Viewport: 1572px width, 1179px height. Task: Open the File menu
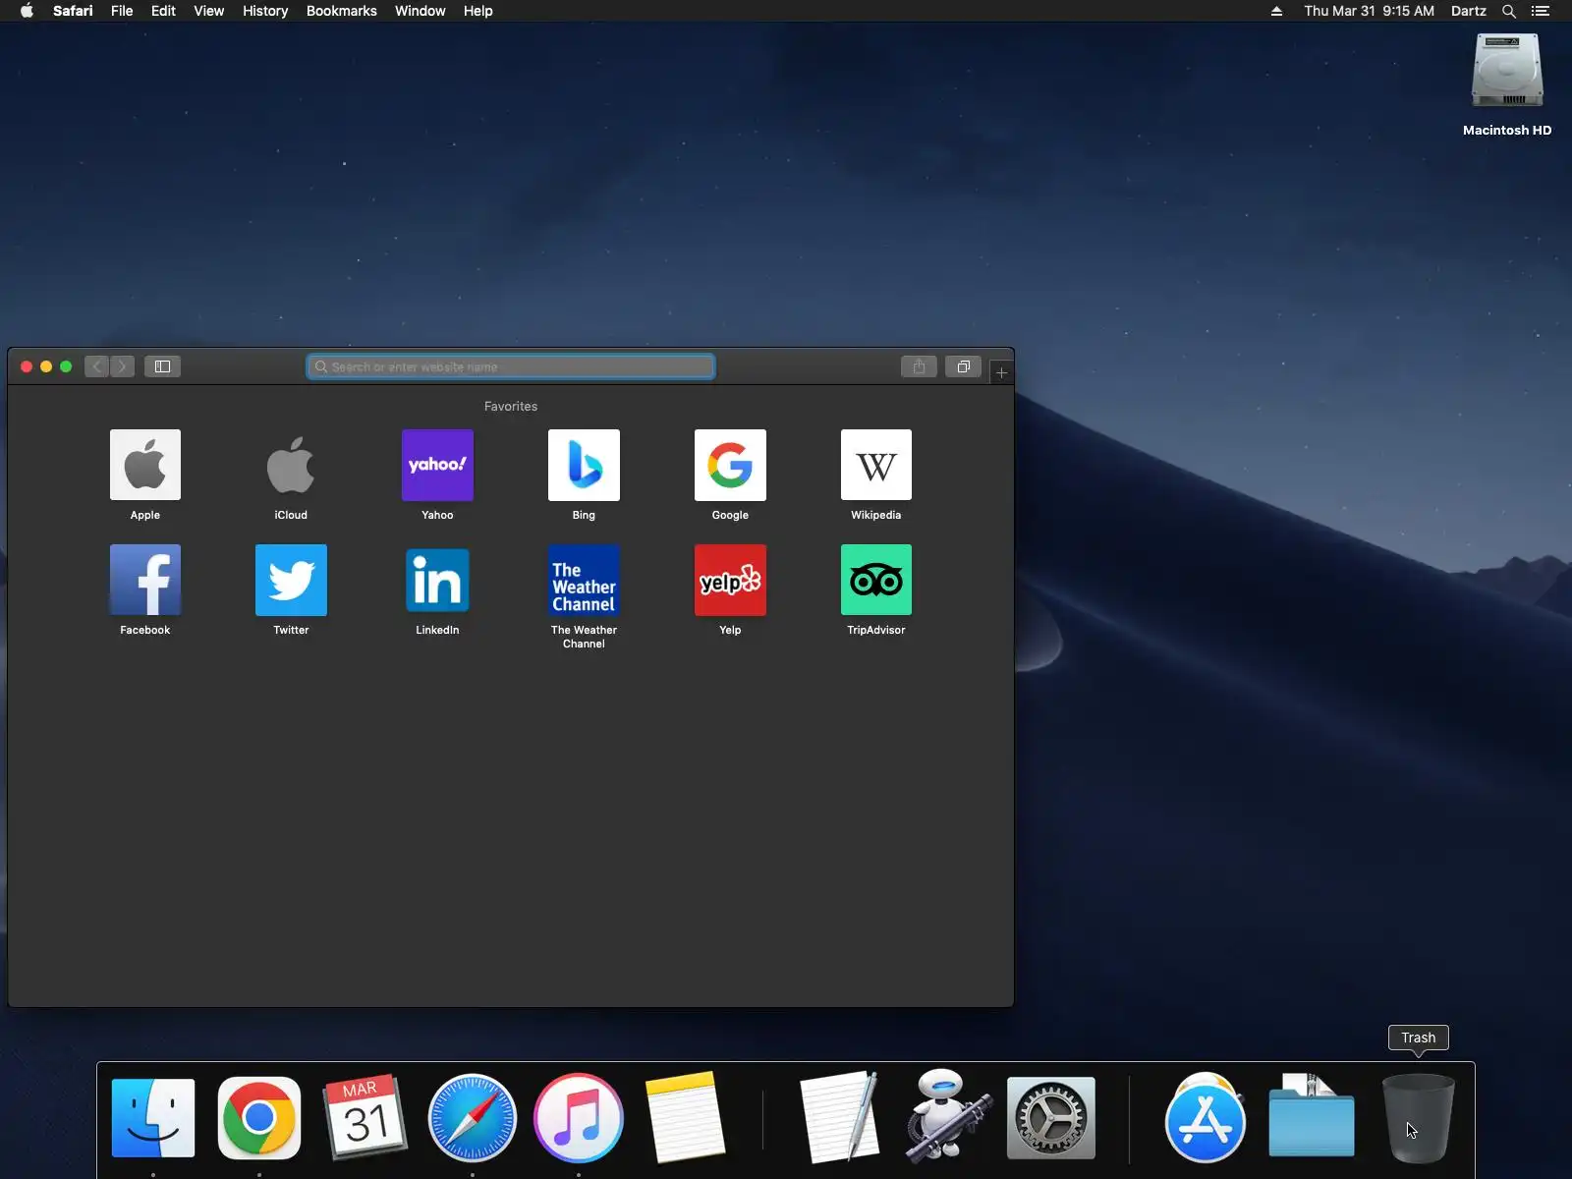(122, 11)
